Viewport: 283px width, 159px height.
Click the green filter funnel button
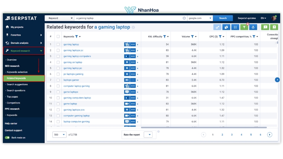(x=244, y=27)
